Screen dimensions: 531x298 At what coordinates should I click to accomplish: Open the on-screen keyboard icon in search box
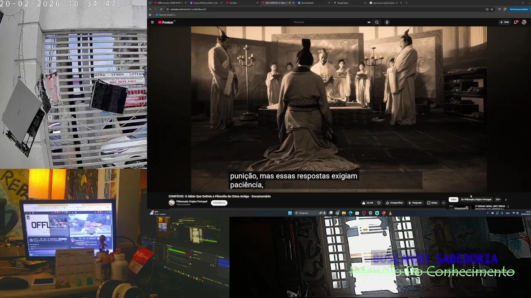point(369,22)
